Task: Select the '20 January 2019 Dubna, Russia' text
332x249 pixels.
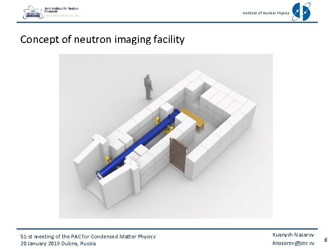Action: pyautogui.click(x=58, y=243)
